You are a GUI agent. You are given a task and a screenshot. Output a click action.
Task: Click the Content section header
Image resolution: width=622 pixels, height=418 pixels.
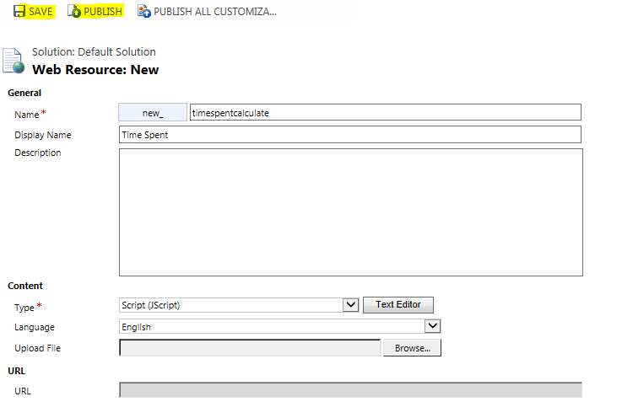(25, 286)
